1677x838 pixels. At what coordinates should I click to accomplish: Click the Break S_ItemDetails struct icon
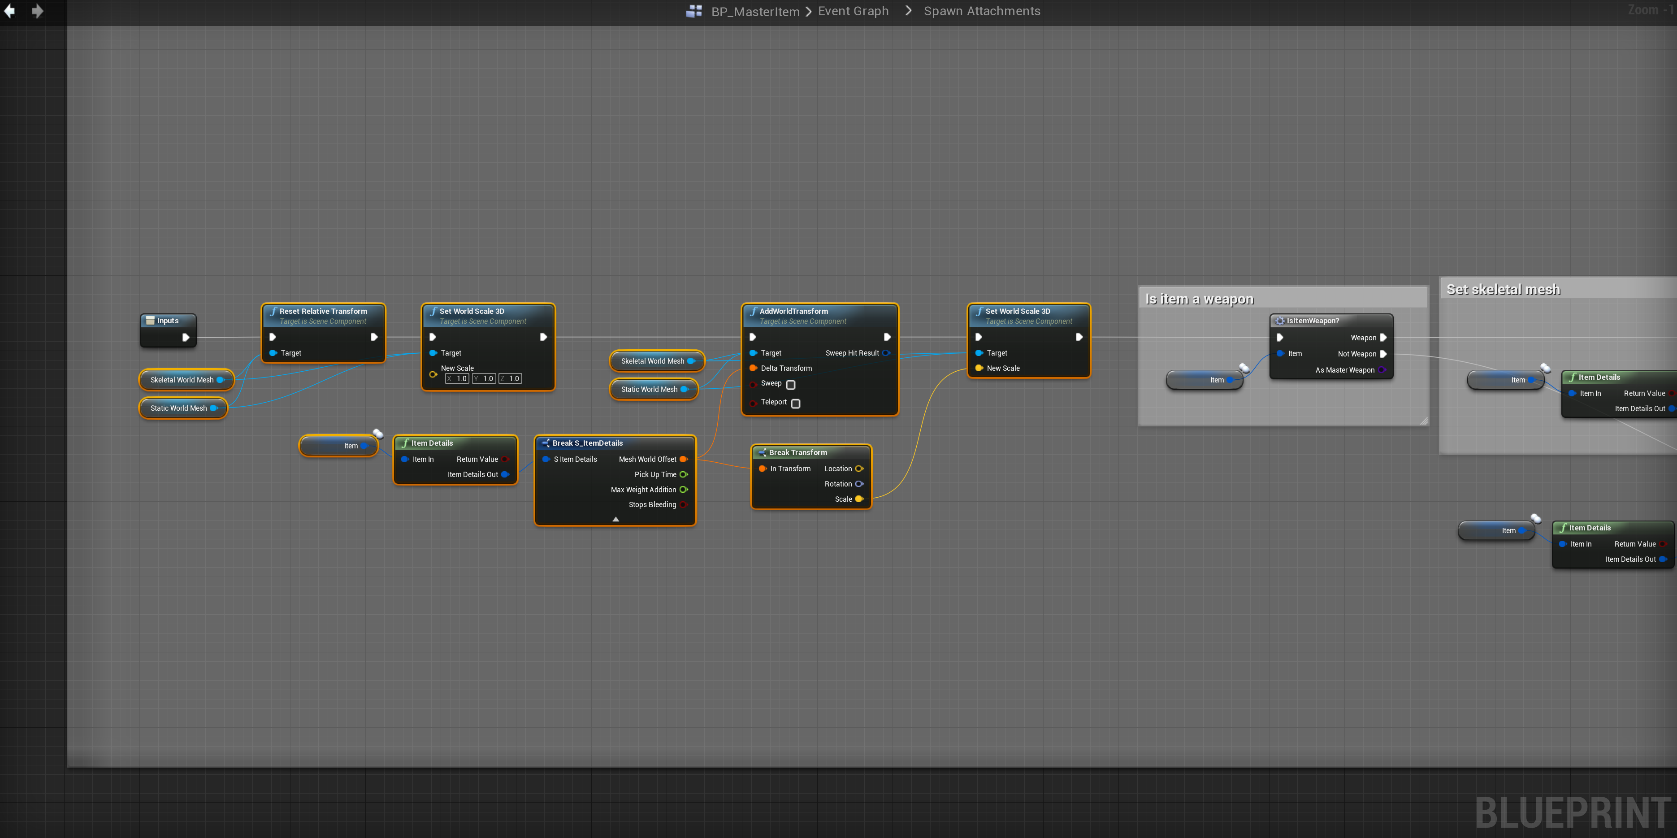click(x=546, y=443)
